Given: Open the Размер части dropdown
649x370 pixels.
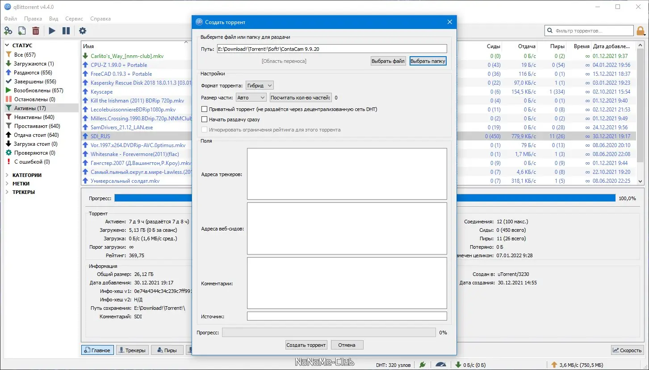Looking at the screenshot, I should pyautogui.click(x=251, y=98).
